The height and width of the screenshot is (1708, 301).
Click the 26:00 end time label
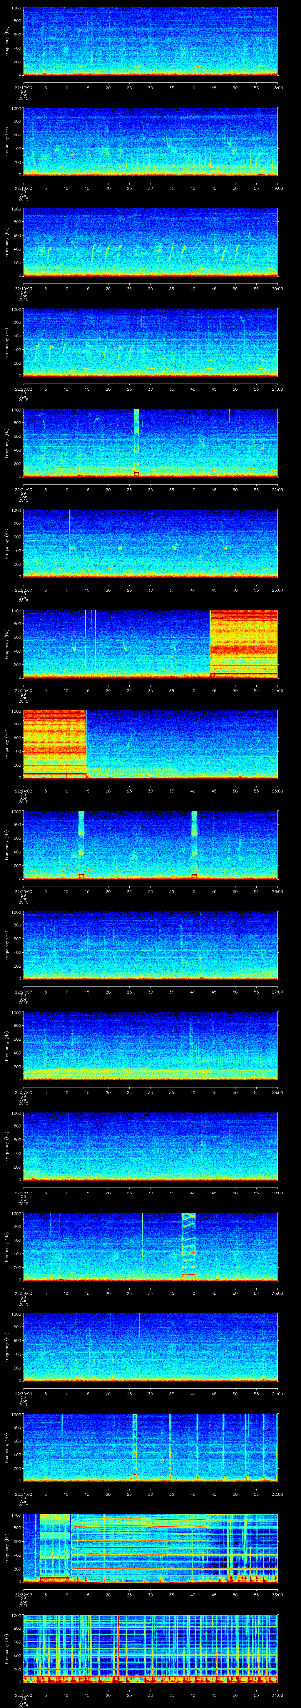pos(278,891)
